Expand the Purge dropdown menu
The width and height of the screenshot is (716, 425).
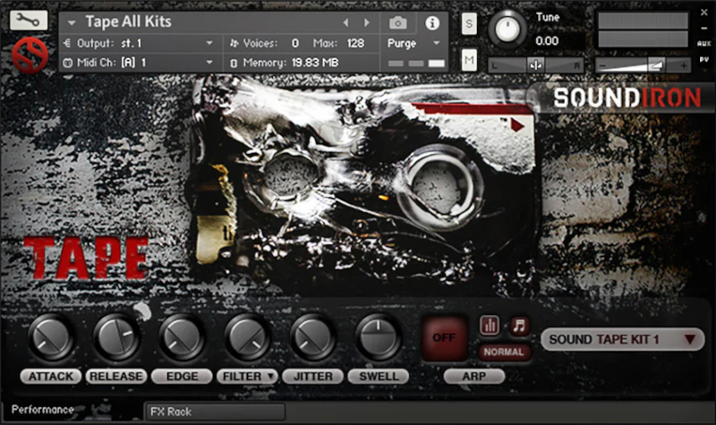pos(414,43)
